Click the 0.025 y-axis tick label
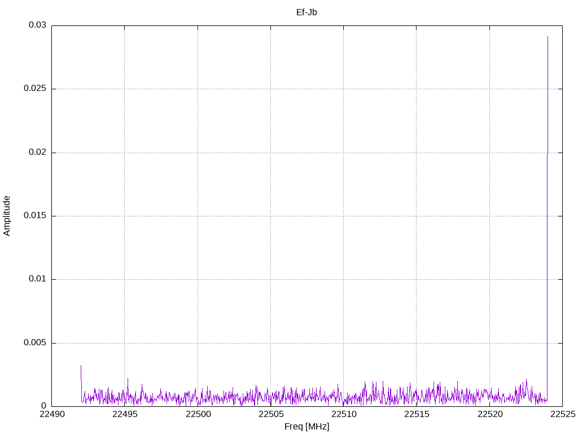This screenshot has height=434, width=578. pos(35,89)
